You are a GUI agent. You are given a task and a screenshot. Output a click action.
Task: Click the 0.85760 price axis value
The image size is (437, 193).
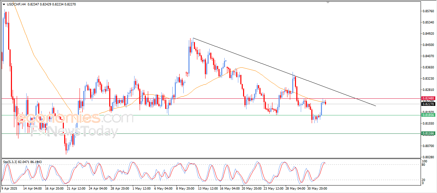pos(428,11)
